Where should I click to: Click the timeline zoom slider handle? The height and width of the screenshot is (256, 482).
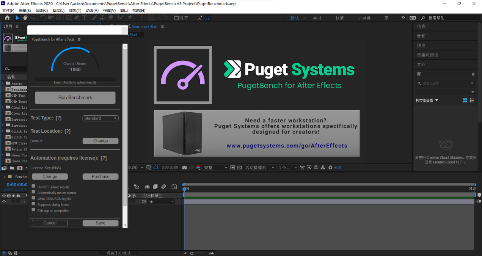(x=192, y=253)
